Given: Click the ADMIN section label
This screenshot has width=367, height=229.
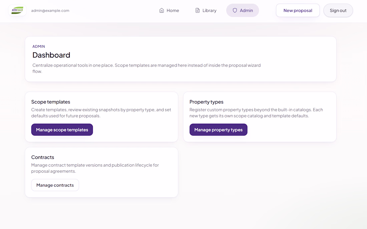Looking at the screenshot, I should click(39, 46).
